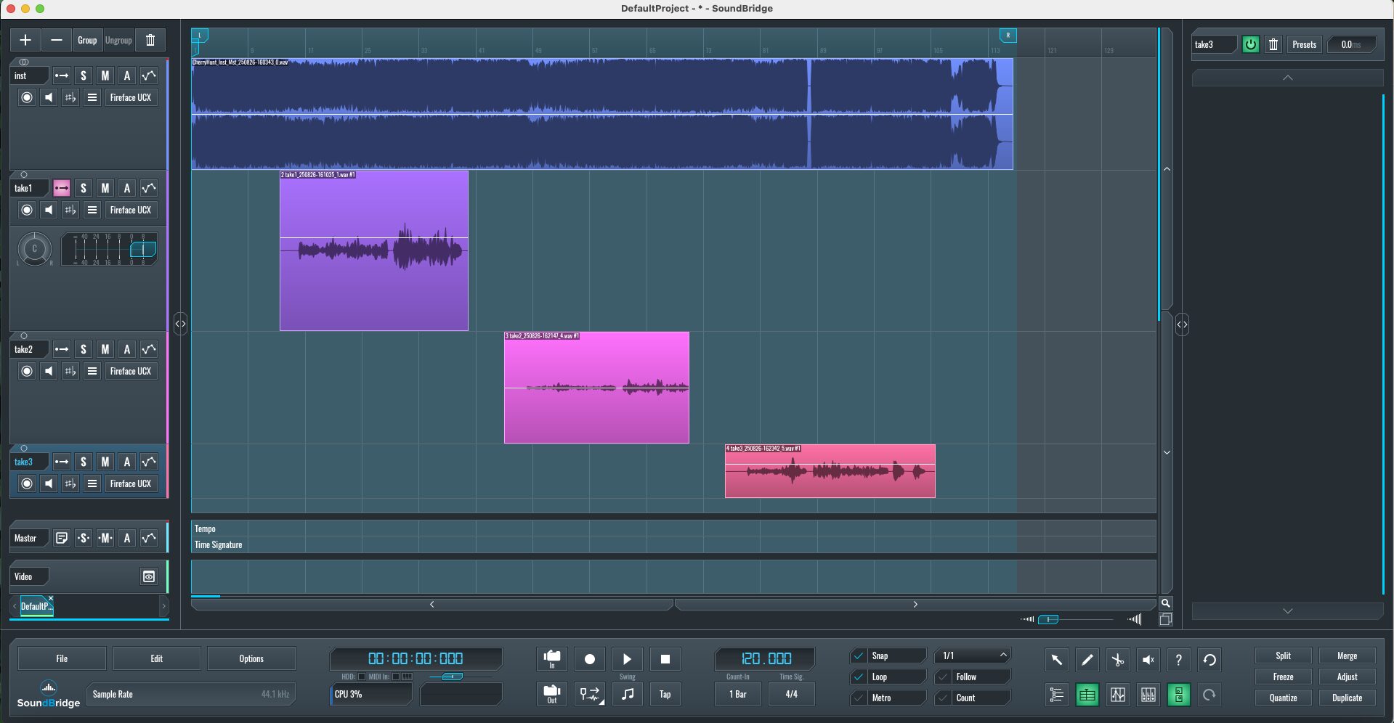The image size is (1394, 723).
Task: Enable the Metro checkbox
Action: [859, 698]
